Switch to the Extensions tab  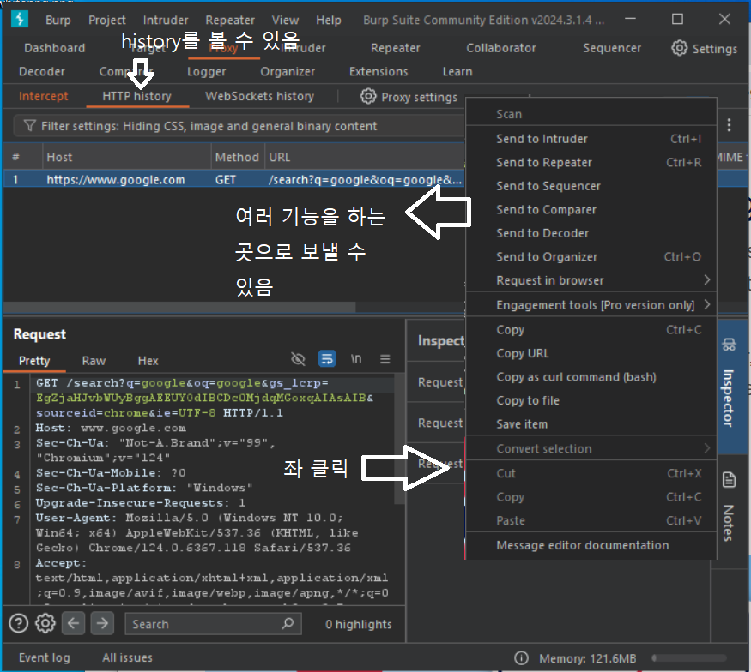pos(379,72)
